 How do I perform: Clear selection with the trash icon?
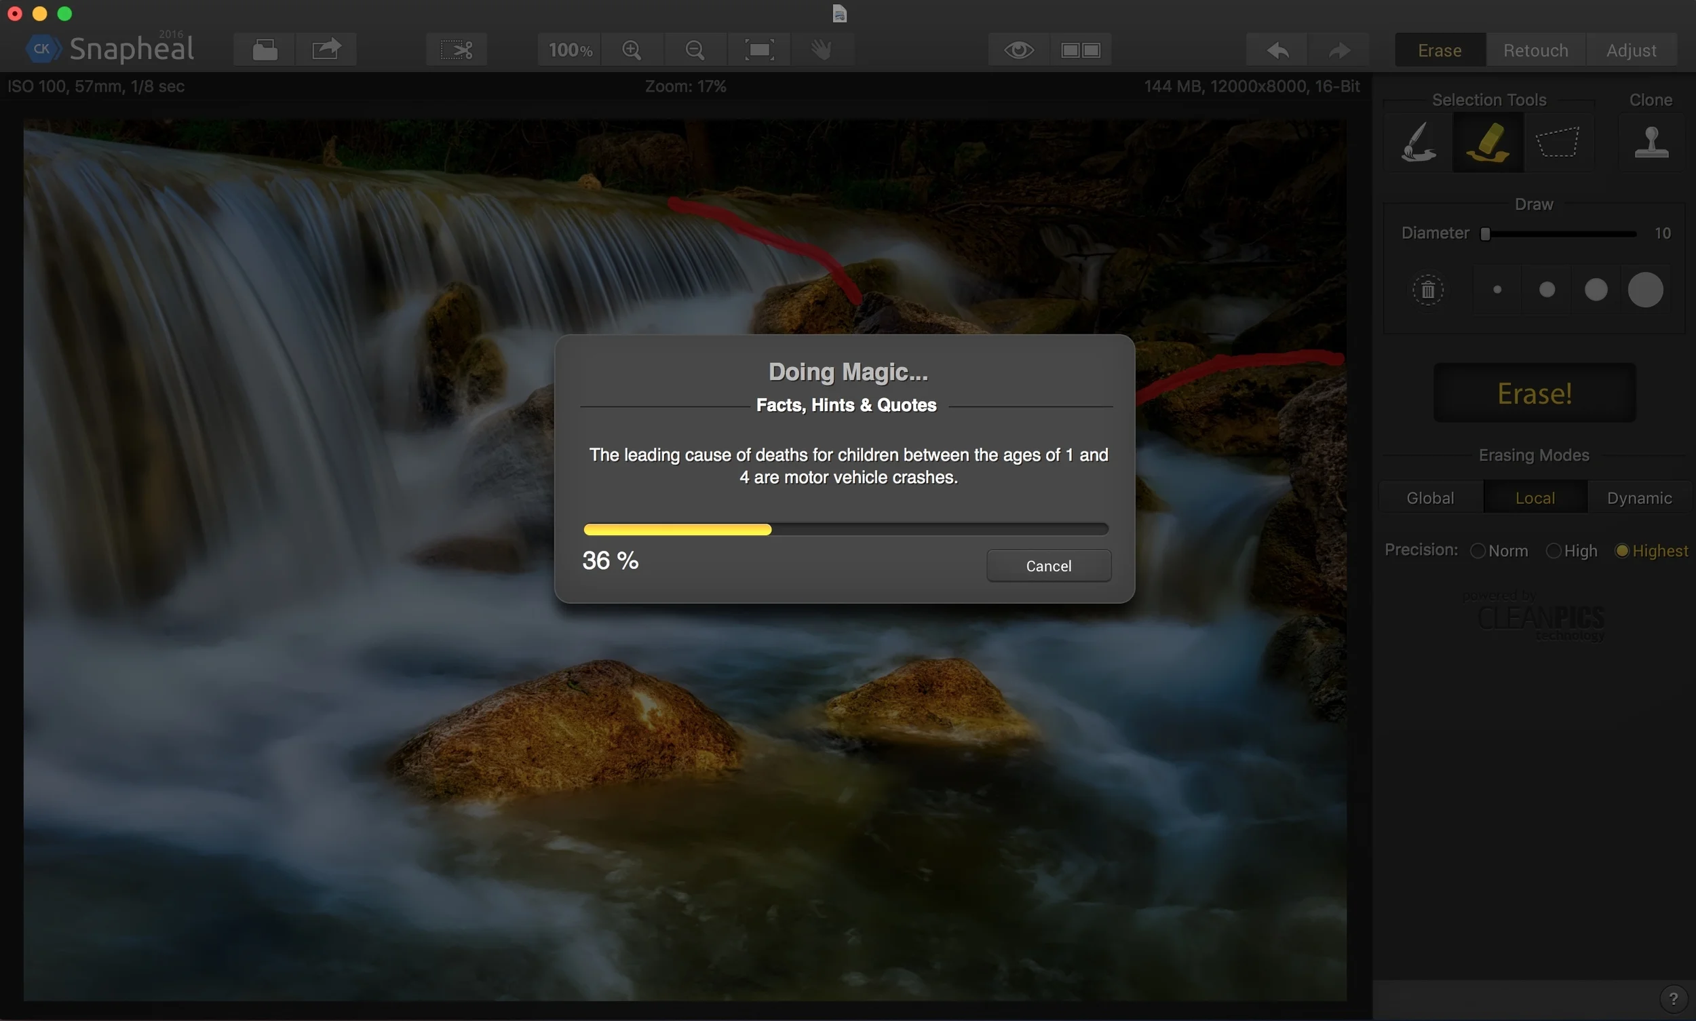coord(1428,290)
